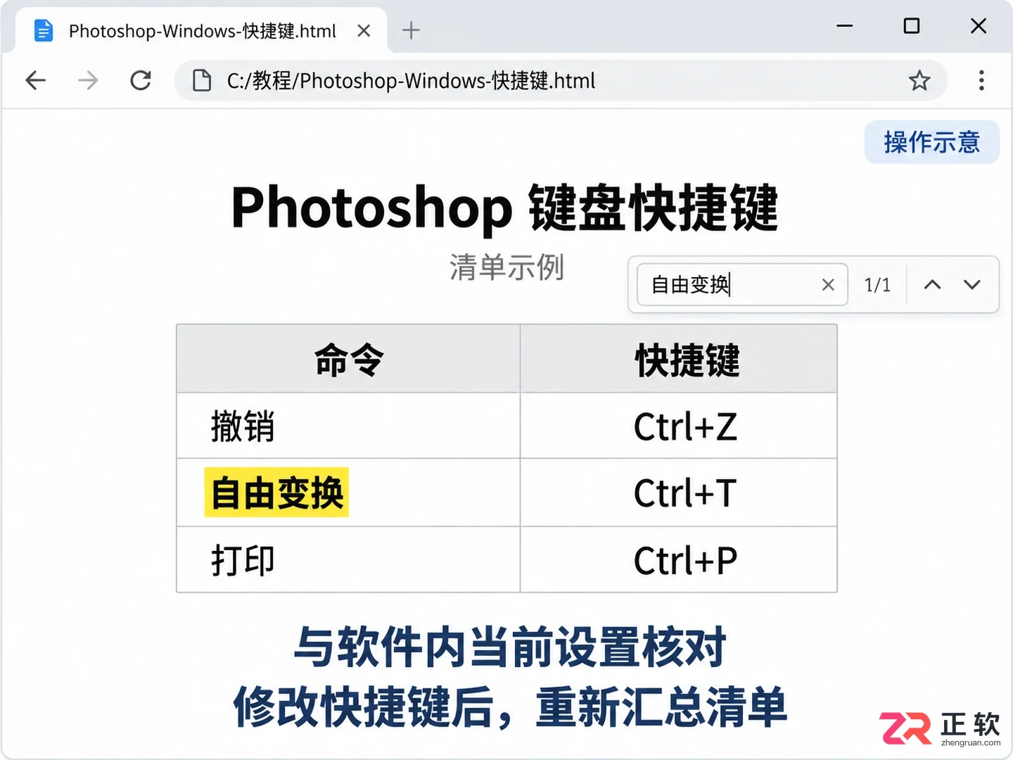Jump to next find match arrow
Viewport: 1013px width, 760px height.
[x=972, y=284]
